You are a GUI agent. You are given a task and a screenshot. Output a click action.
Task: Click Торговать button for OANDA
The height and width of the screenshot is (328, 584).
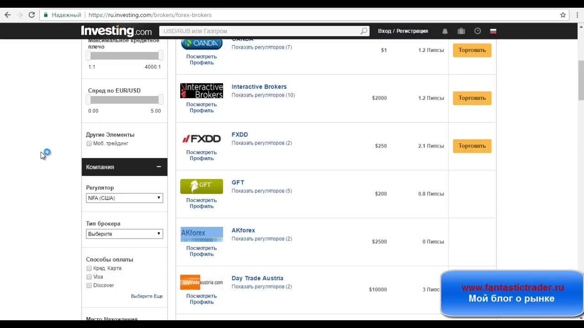coord(472,50)
